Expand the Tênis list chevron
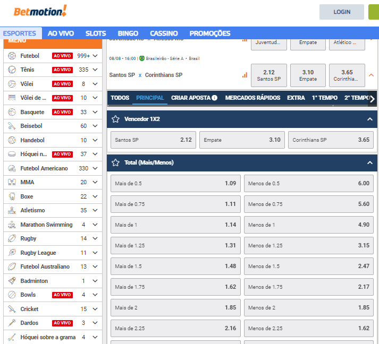Image resolution: width=379 pixels, height=344 pixels. tap(95, 70)
